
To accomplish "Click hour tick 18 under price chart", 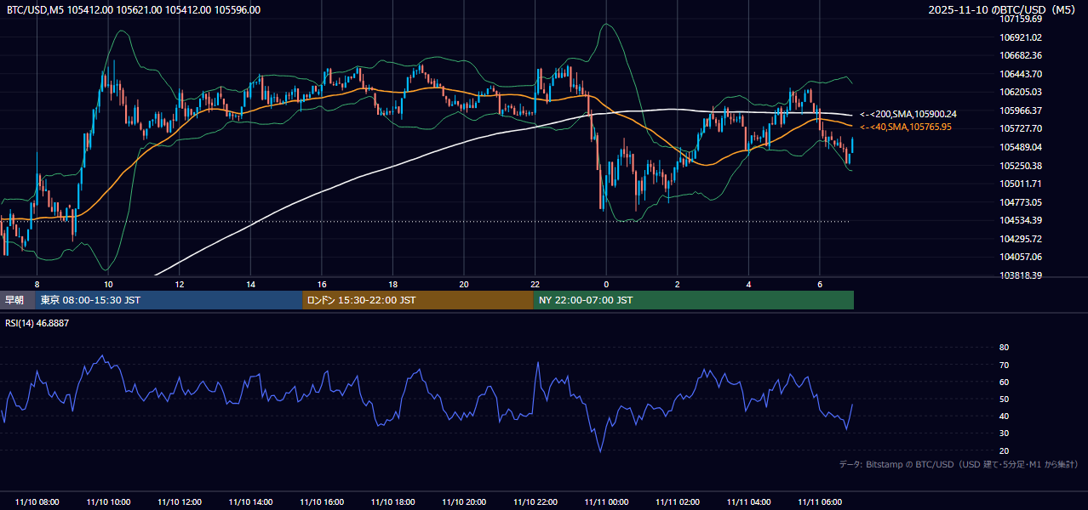I will 392,284.
